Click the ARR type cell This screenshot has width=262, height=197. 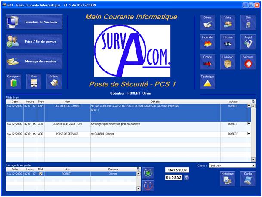pos(41,134)
